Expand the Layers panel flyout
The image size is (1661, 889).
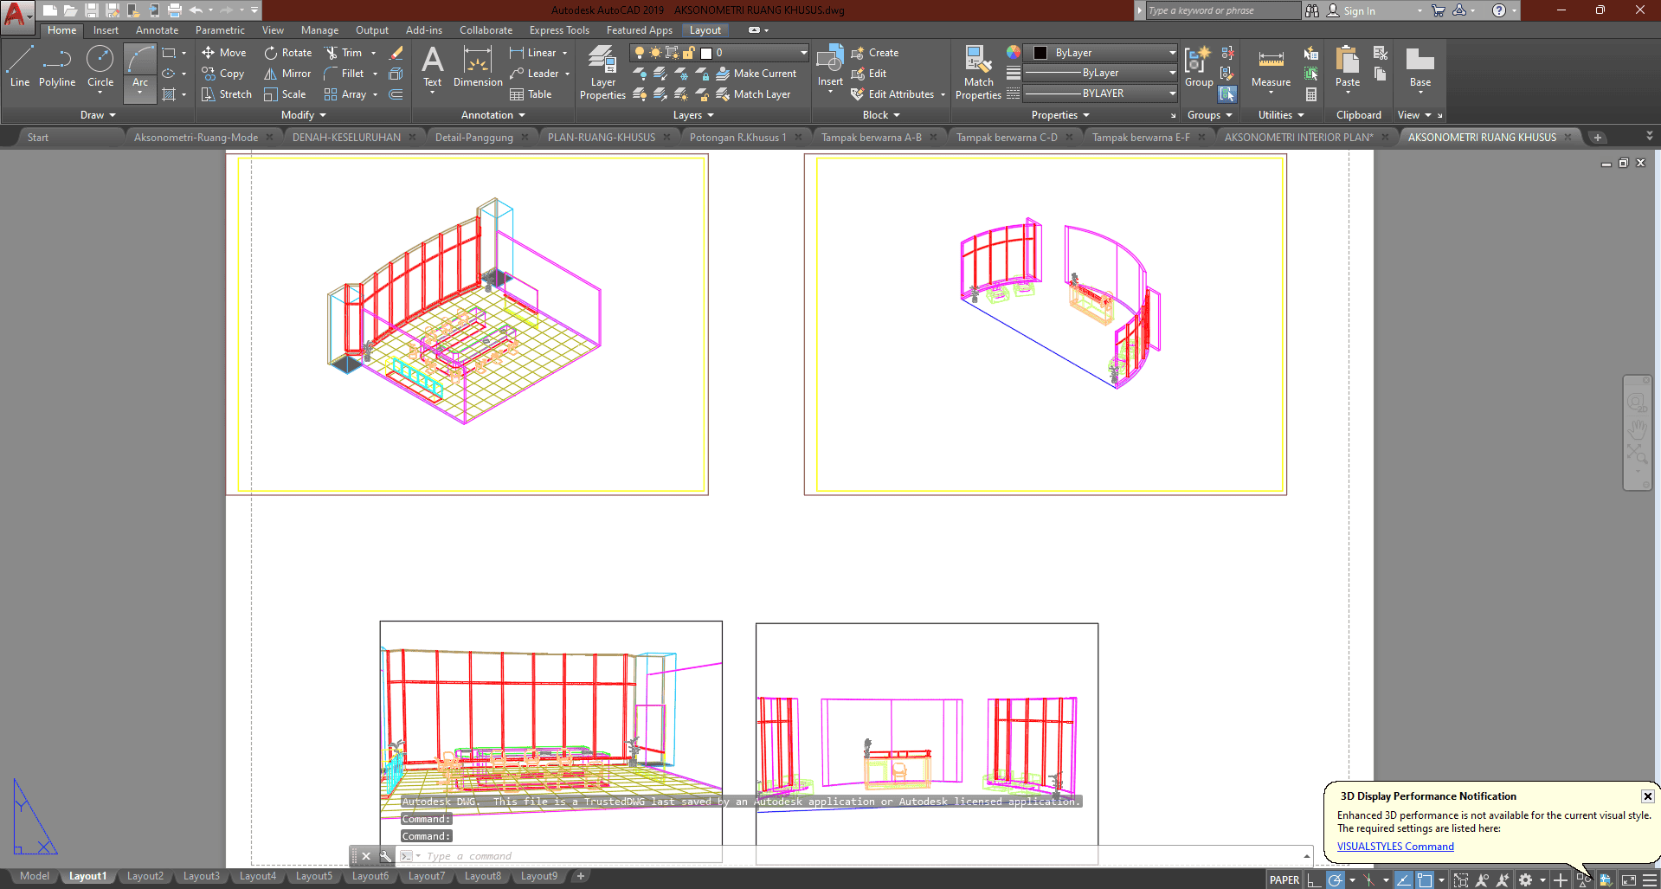(x=693, y=115)
